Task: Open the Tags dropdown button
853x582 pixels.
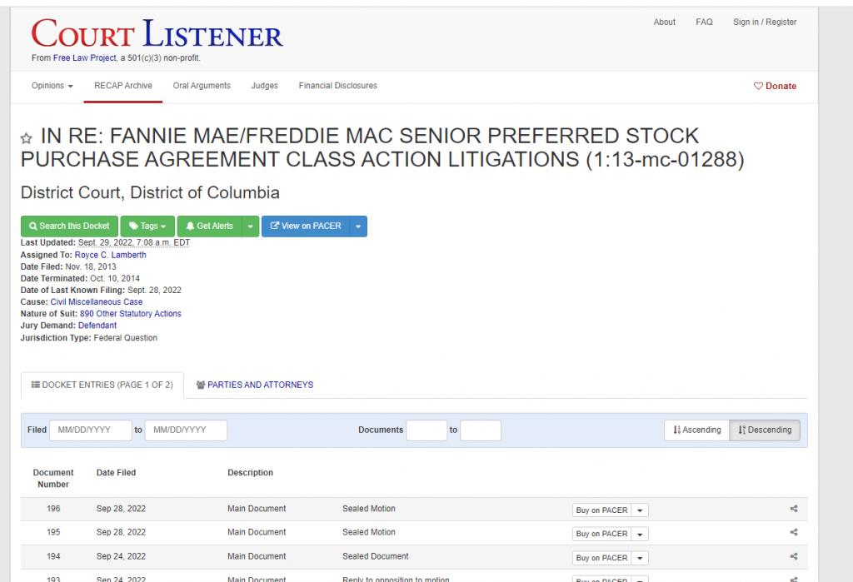Action: 147,226
